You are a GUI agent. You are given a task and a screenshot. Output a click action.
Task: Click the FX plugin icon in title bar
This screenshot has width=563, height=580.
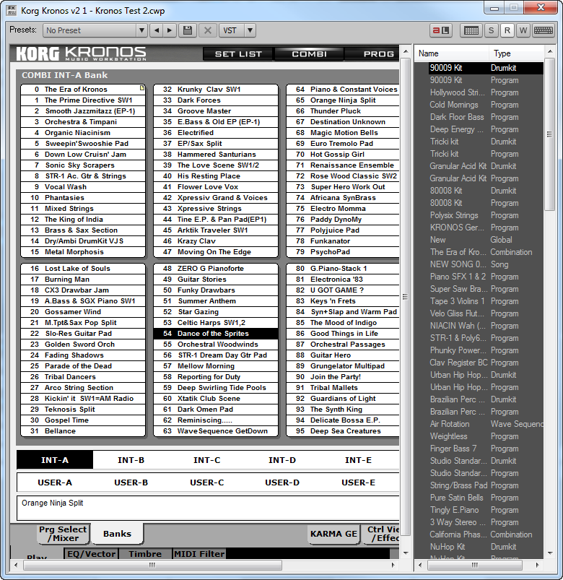coord(12,10)
